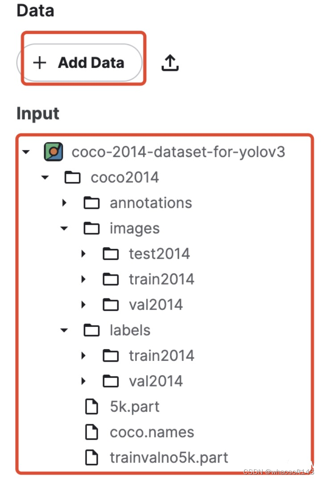Click the annotations folder icon
The width and height of the screenshot is (321, 479).
pos(92,202)
